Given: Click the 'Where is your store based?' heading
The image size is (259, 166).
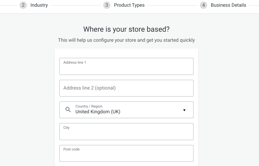Looking at the screenshot, I should [x=126, y=29].
